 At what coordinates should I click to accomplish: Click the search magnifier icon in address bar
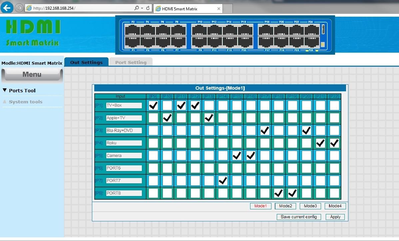(137, 8)
